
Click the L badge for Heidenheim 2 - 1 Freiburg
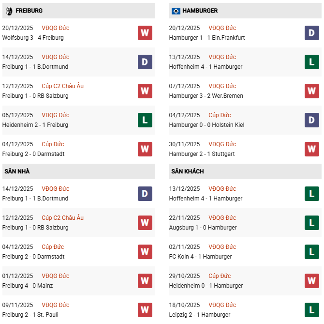[x=145, y=120]
